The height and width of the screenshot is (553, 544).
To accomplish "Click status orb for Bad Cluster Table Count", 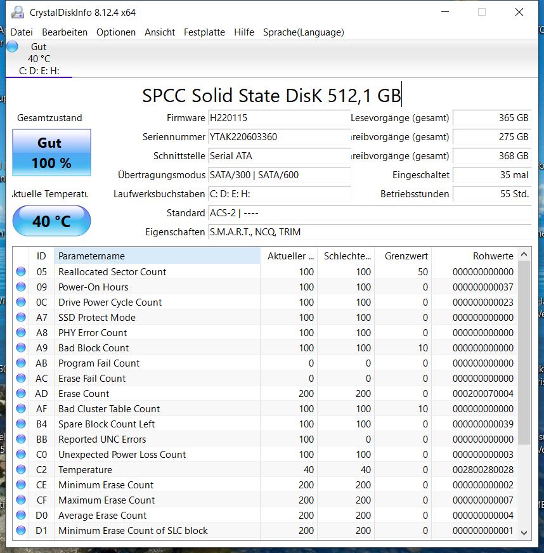I will pyautogui.click(x=21, y=408).
